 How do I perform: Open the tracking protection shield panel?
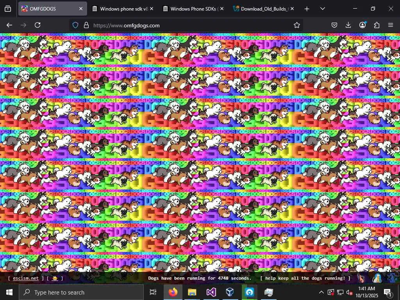75,25
